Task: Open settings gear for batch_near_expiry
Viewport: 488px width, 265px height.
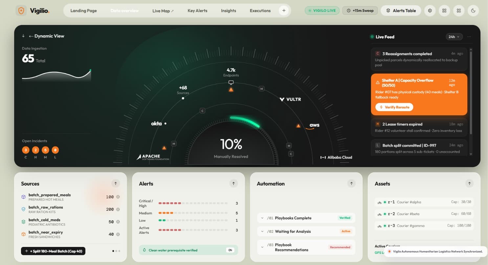Action: coord(118,234)
